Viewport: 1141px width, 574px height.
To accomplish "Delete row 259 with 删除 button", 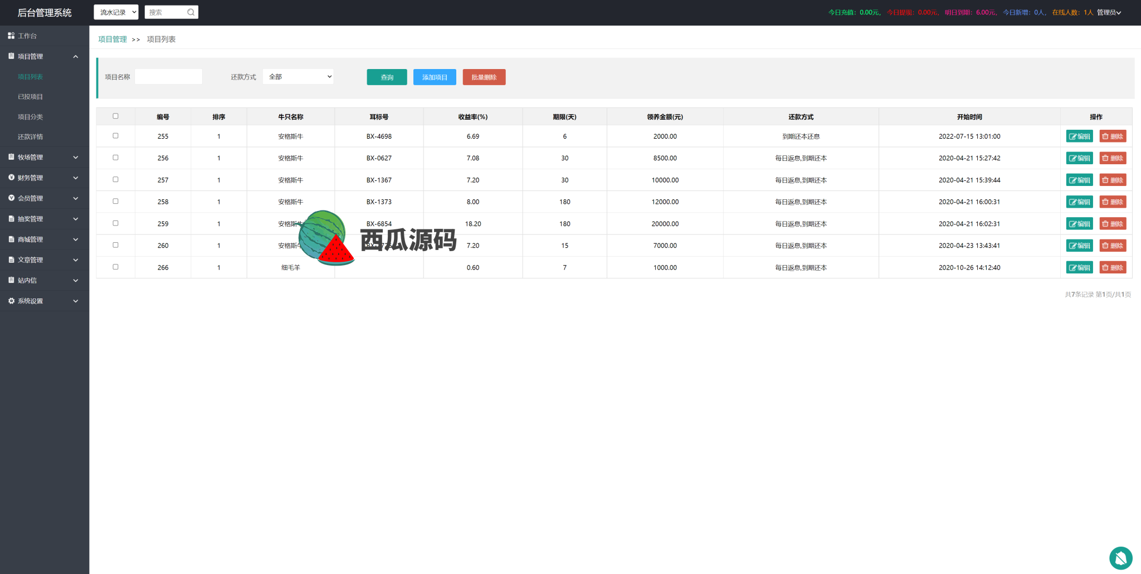I will 1113,224.
